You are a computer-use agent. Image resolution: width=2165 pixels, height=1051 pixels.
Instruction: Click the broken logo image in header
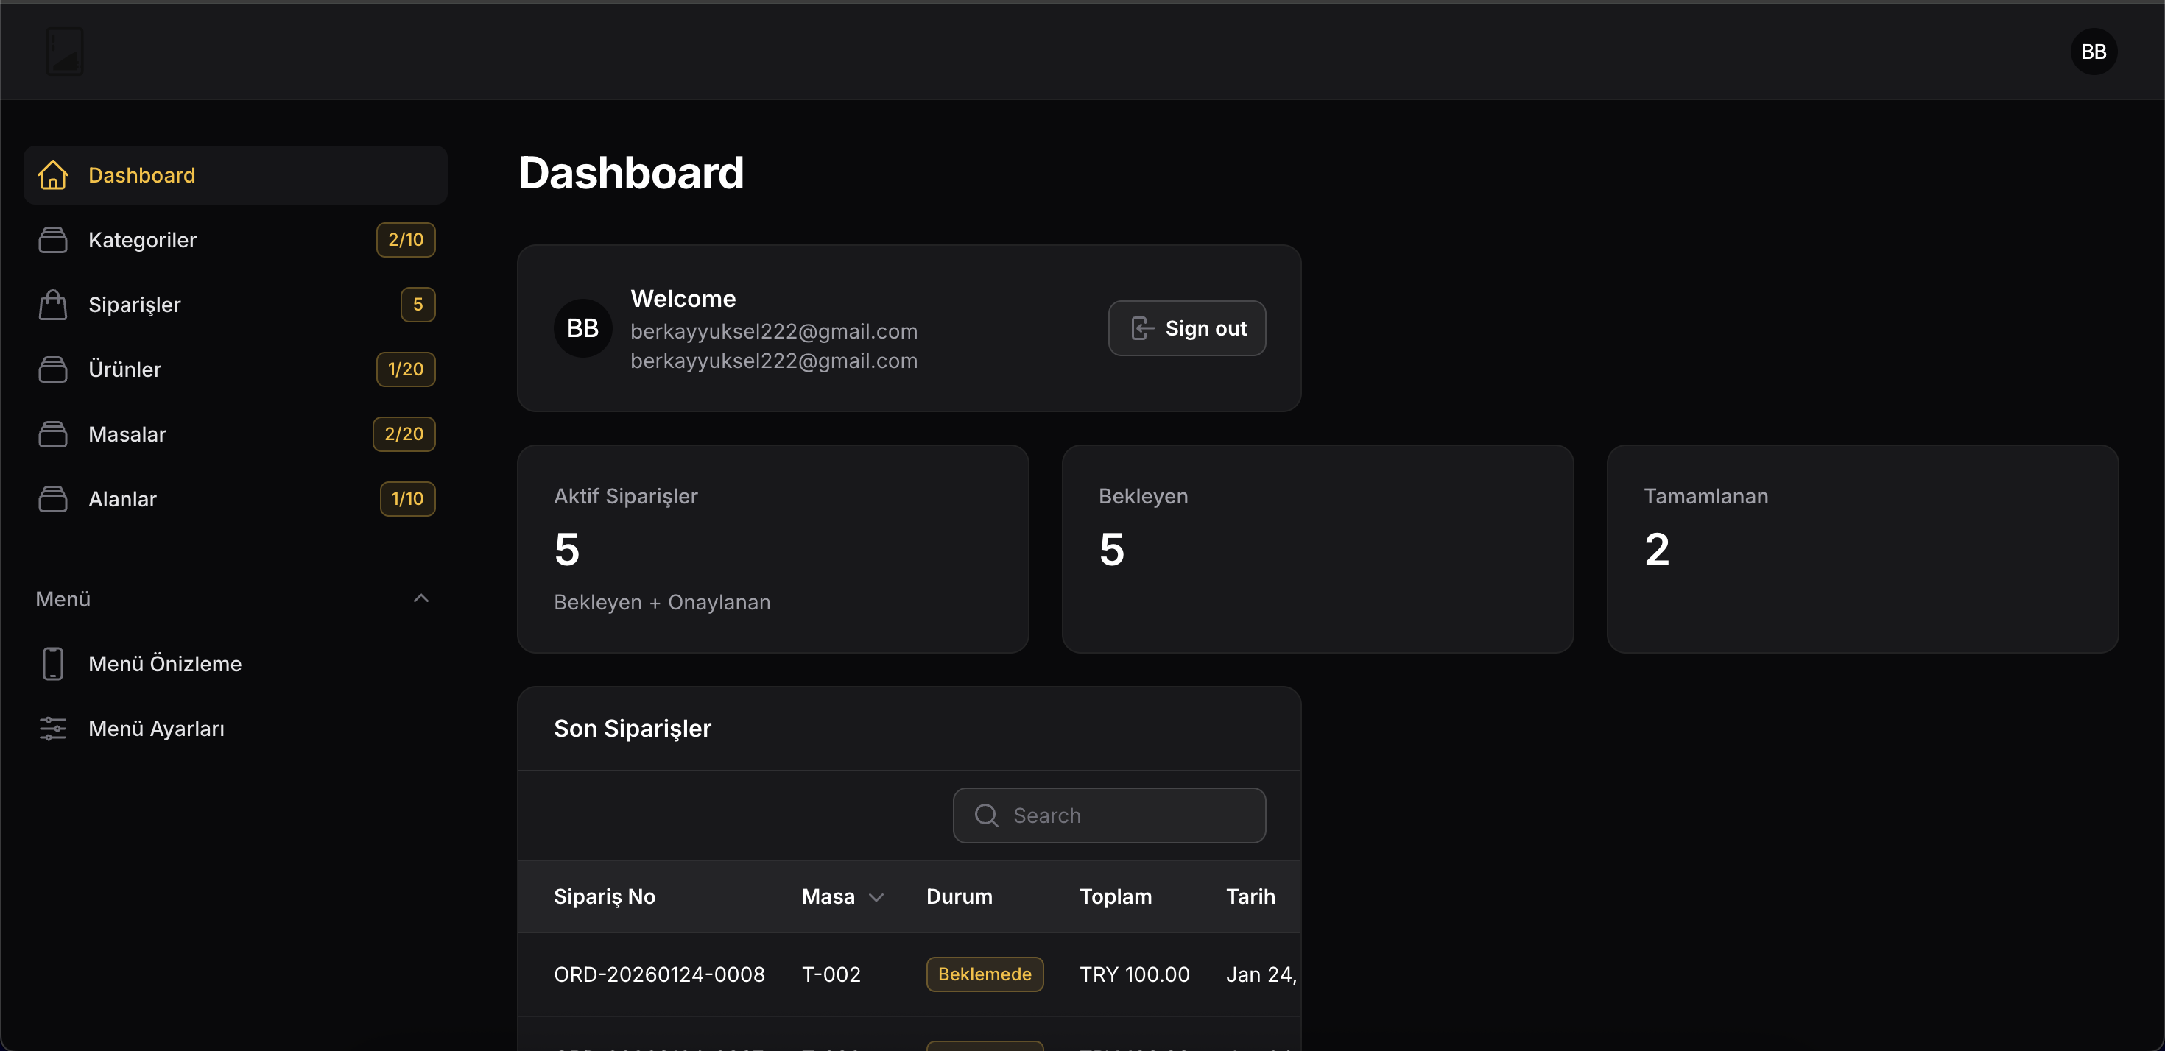[65, 52]
